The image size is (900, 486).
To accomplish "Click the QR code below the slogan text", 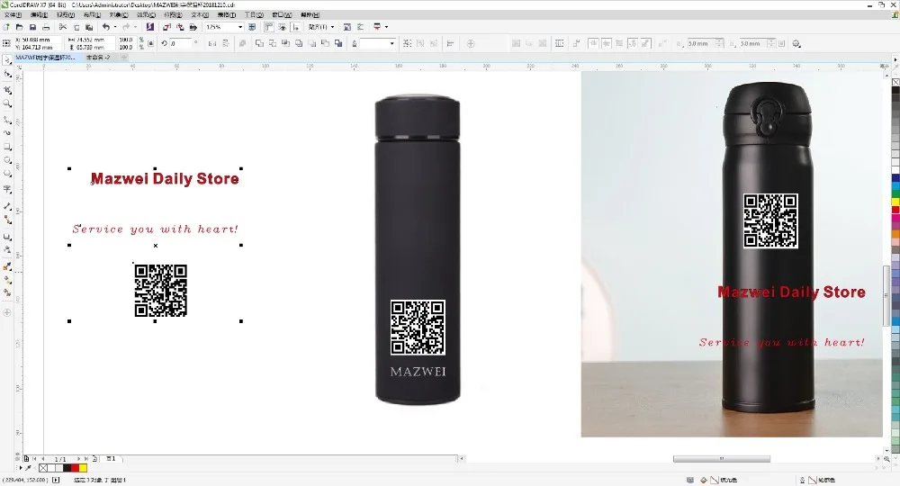I will (161, 291).
